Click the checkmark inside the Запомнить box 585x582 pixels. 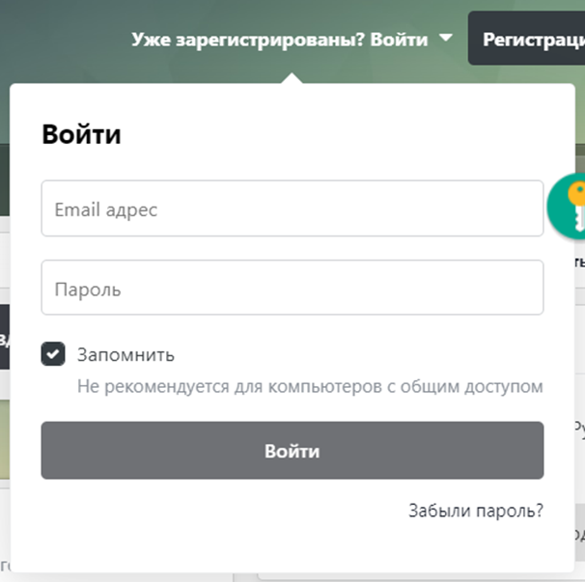[x=52, y=354]
